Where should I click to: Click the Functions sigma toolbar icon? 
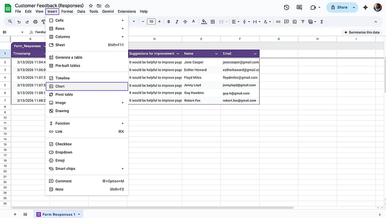322,22
